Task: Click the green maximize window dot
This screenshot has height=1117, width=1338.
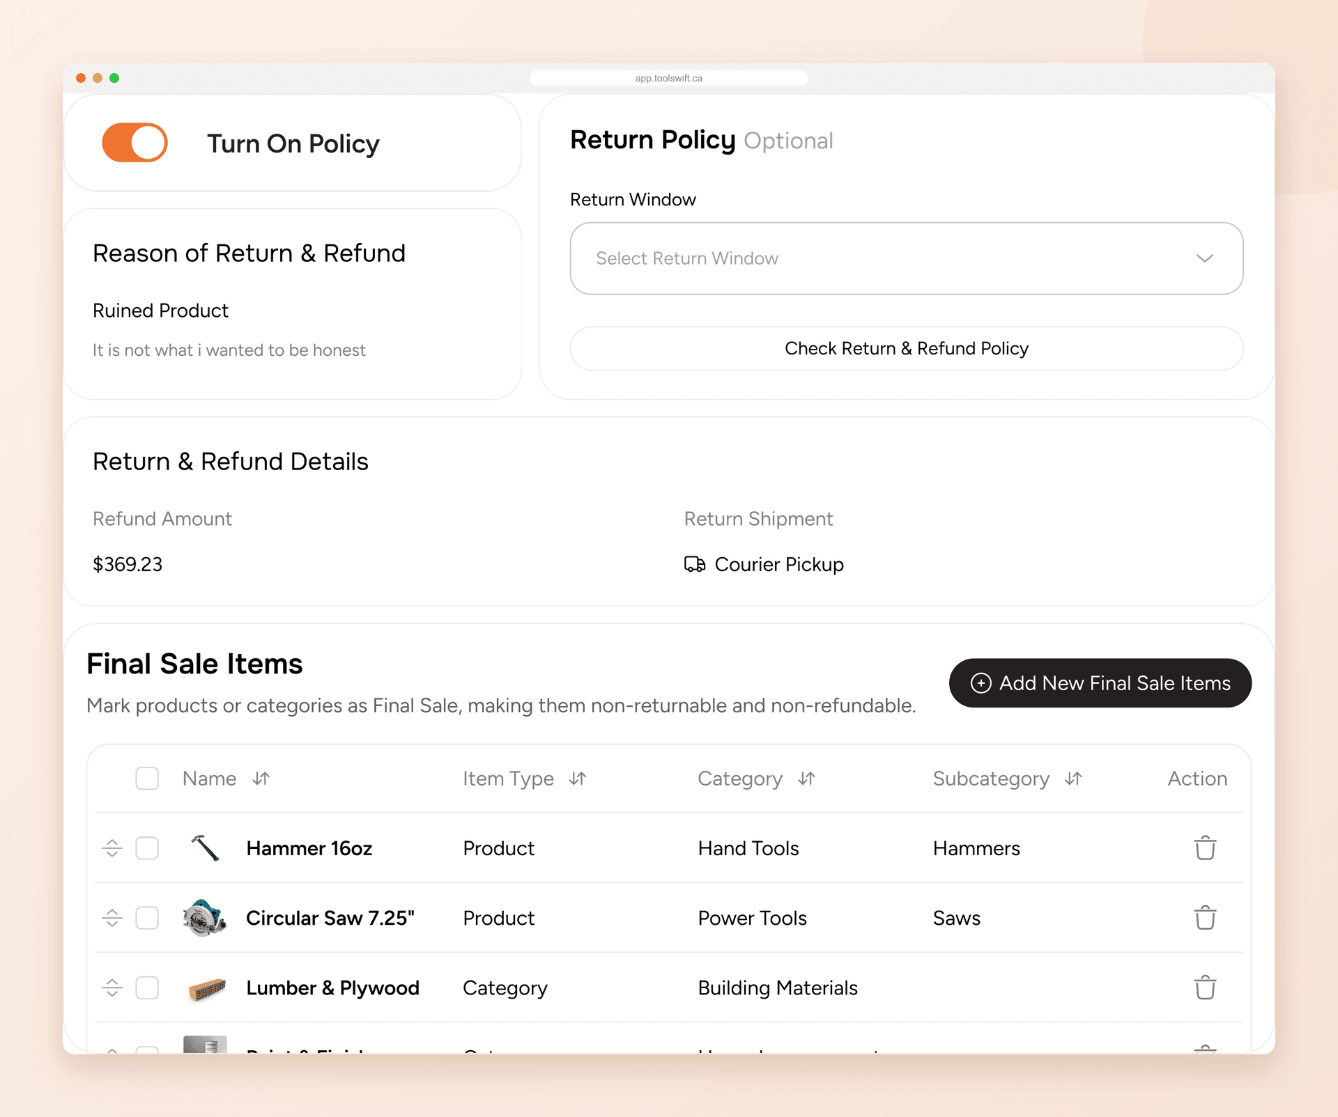Action: pyautogui.click(x=114, y=78)
